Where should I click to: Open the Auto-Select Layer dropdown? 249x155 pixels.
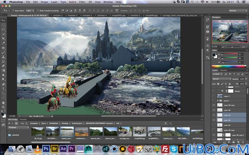pos(30,11)
